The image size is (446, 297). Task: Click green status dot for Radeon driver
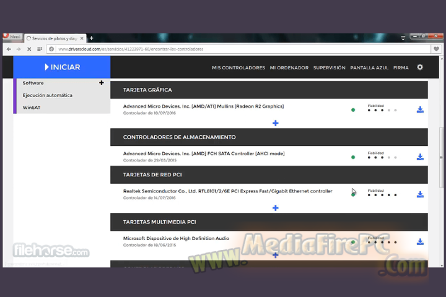coord(353,110)
